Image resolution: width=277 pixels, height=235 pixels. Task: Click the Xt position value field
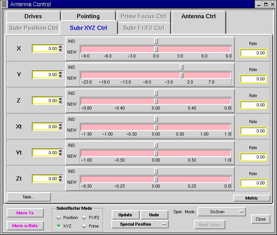45,127
